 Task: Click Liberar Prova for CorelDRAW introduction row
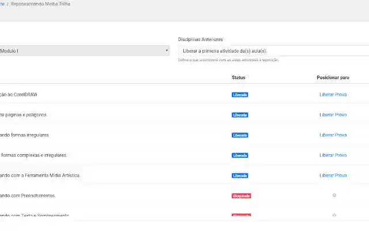click(x=333, y=95)
